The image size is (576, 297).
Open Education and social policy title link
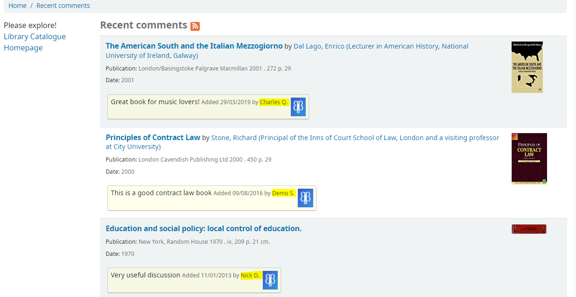coord(204,228)
